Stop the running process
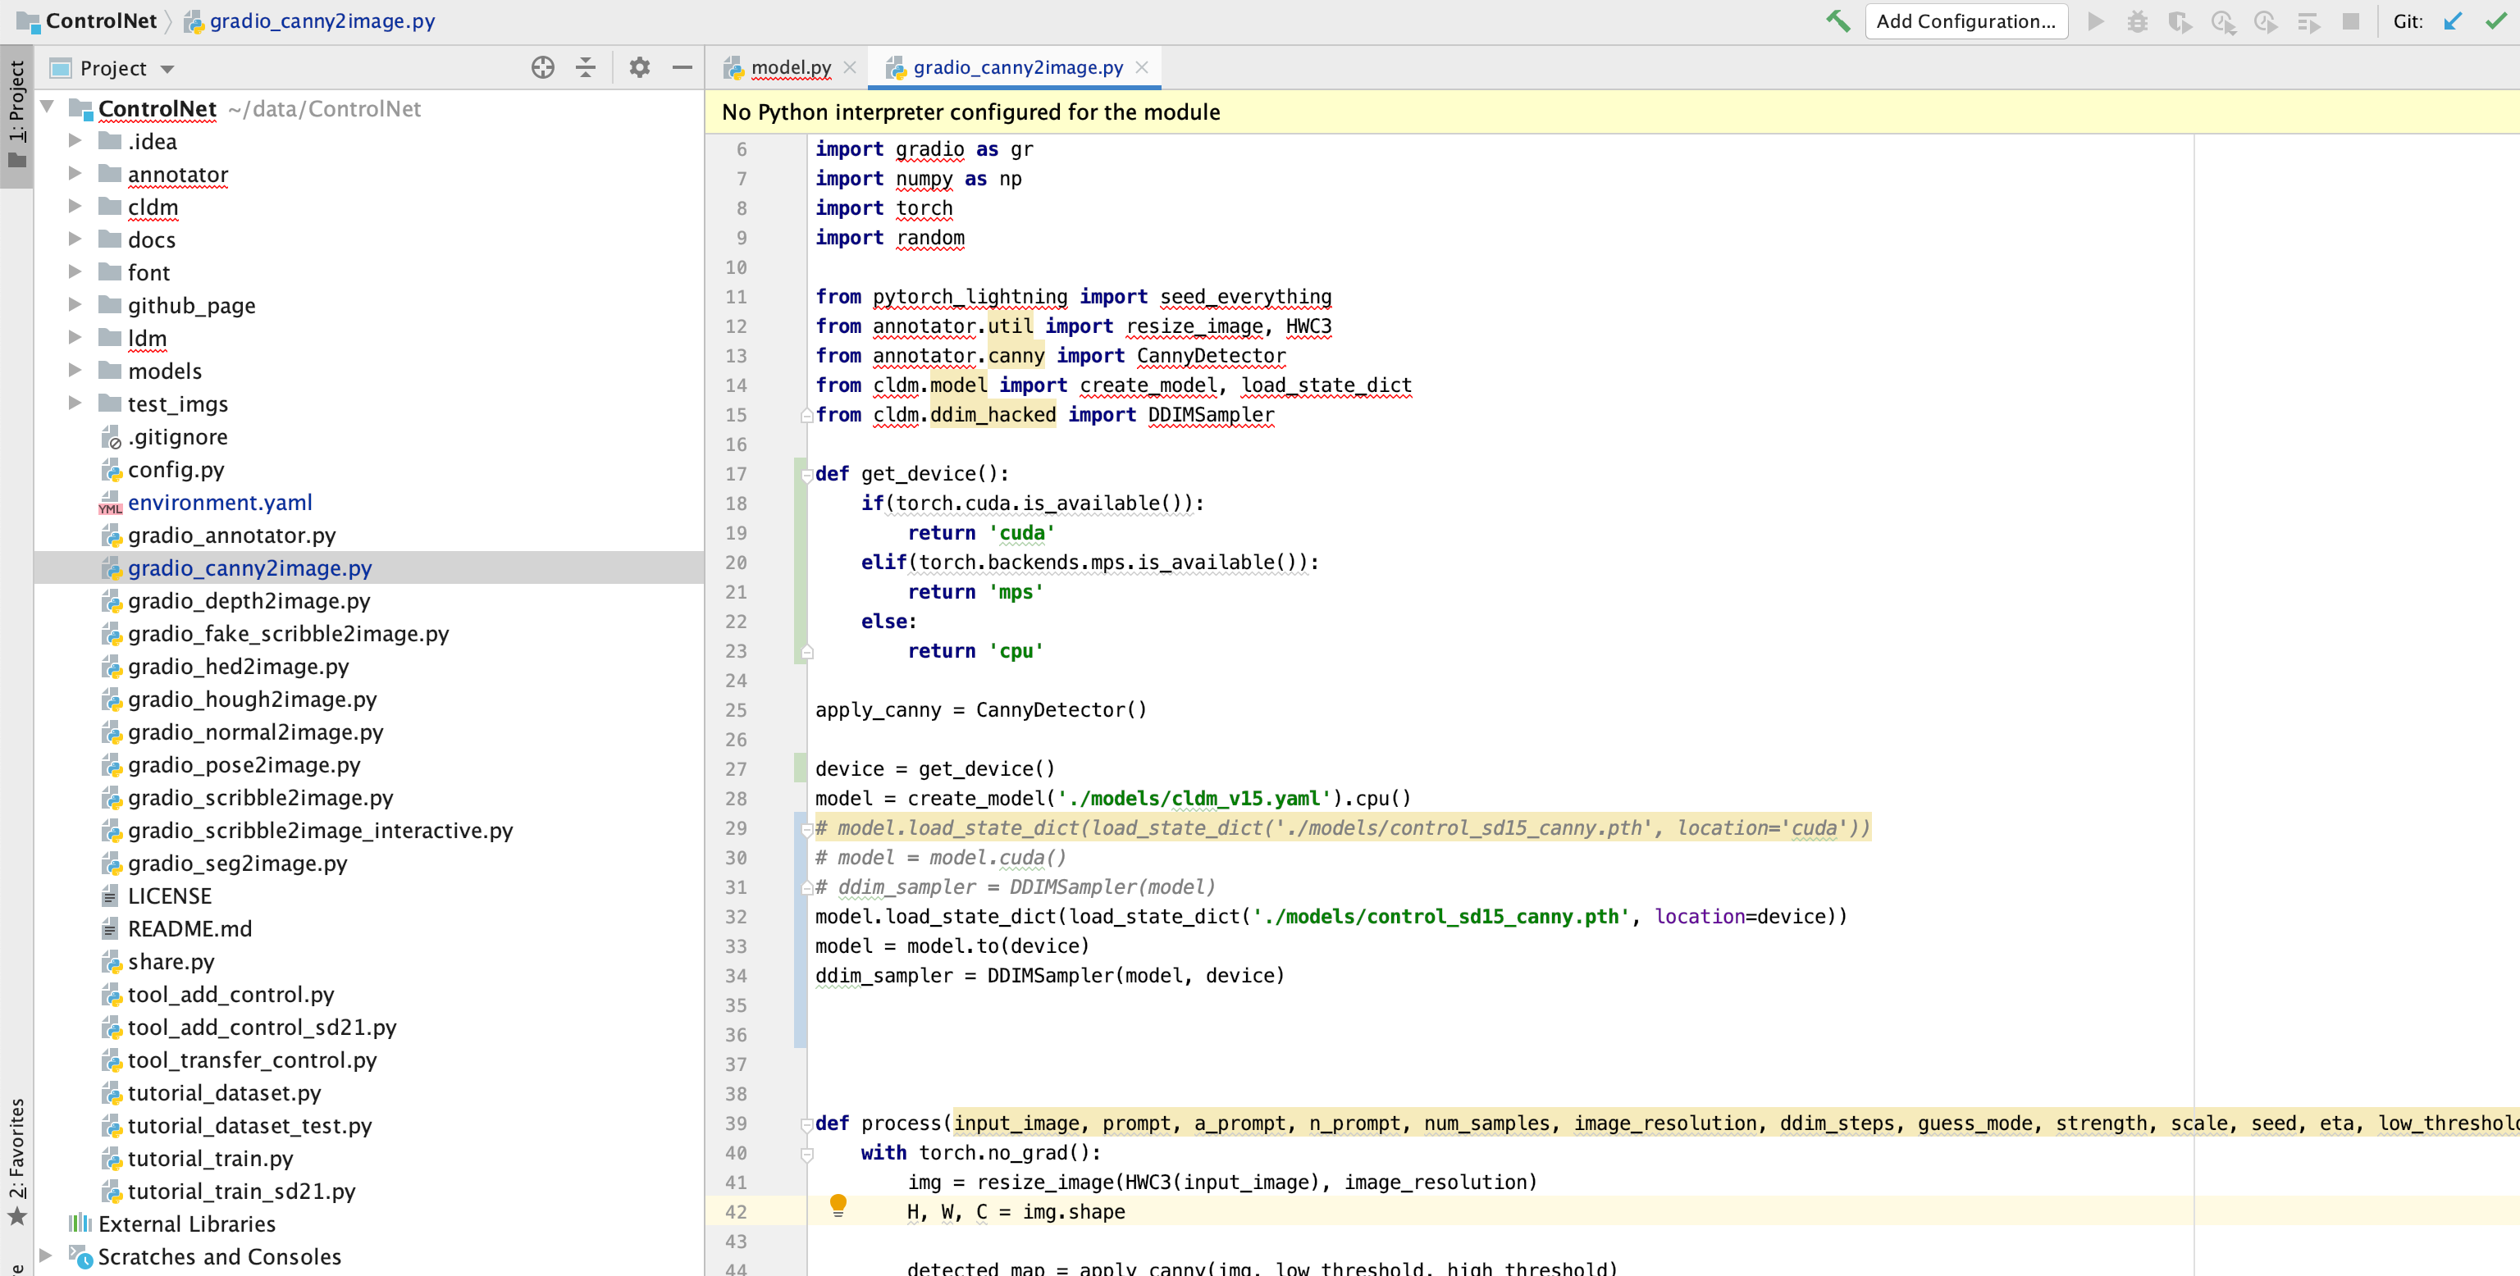Viewport: 2520px width, 1276px height. (x=2352, y=21)
